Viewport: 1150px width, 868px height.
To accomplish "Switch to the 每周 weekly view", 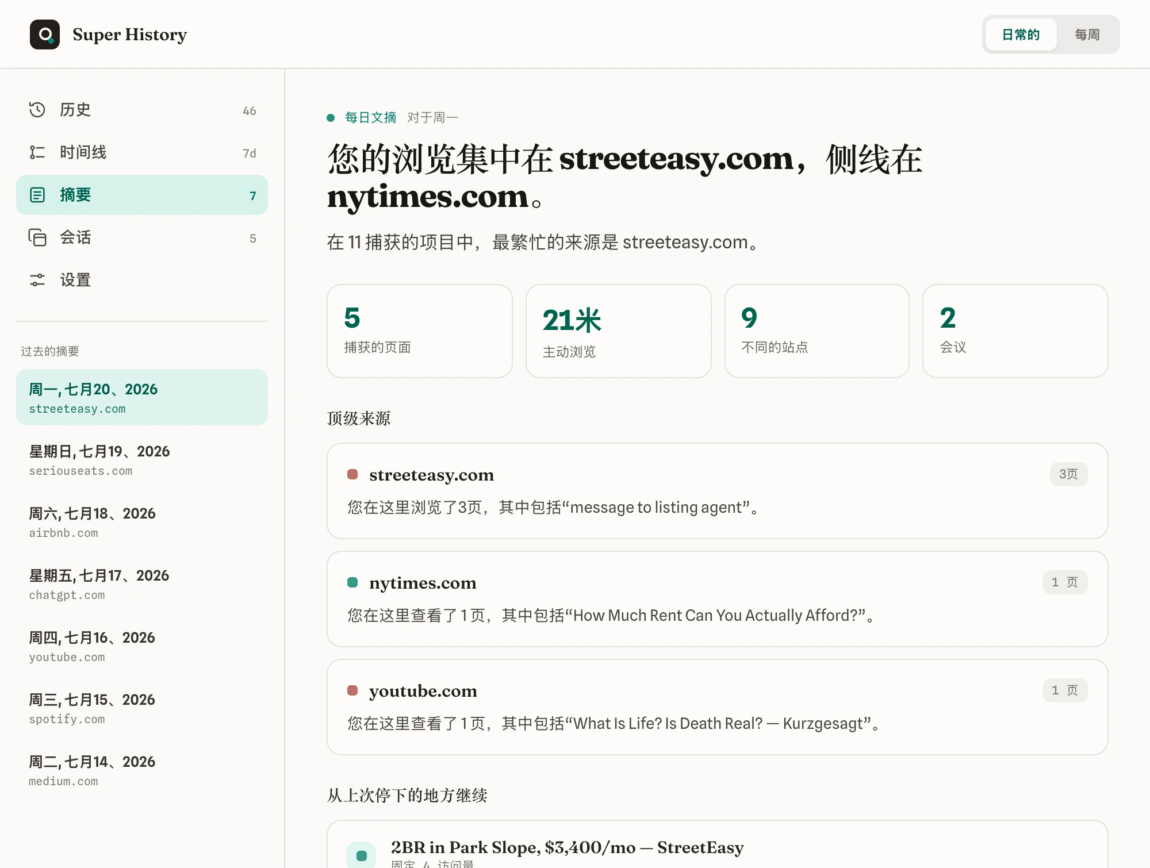I will (x=1087, y=34).
